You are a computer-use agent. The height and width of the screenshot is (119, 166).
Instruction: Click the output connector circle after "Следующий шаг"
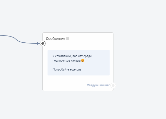point(113,85)
